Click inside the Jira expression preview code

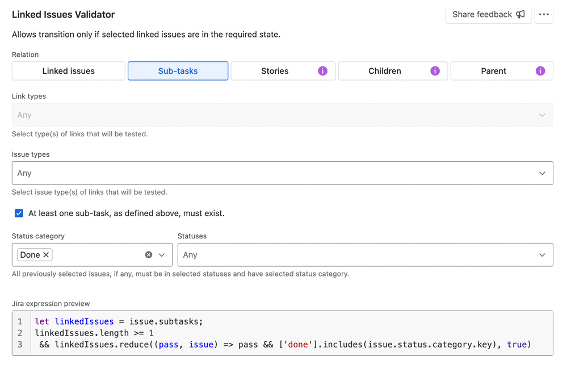click(284, 333)
